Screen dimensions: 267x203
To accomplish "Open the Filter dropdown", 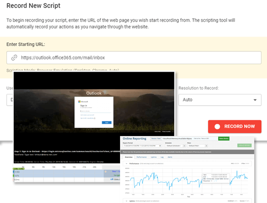I will click(x=197, y=146).
